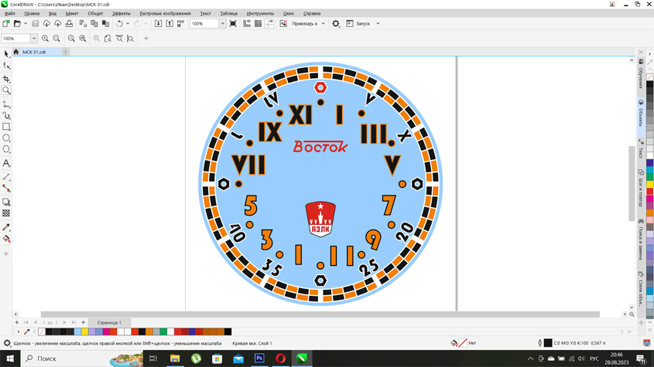Create a new document

6,24
